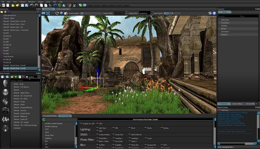The image size is (260, 149).
Task: Click the blue cone shape toolbar icon
Action: coord(64,5)
